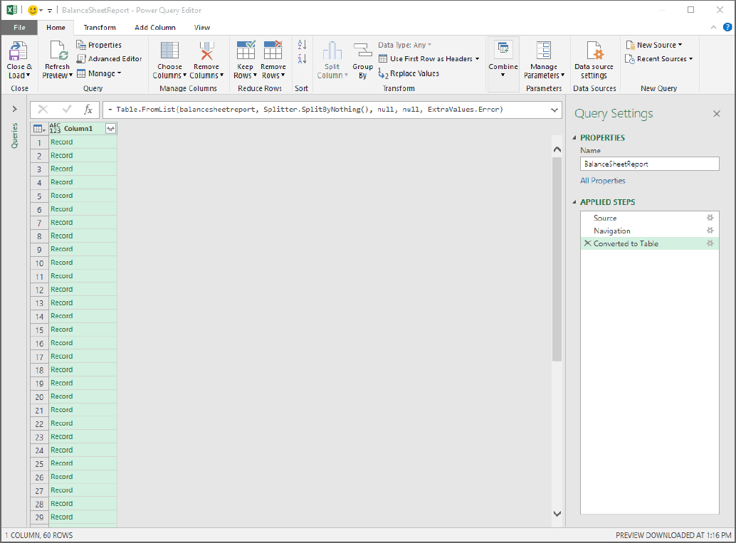Click the vertical scrollbar thumb

coord(557,259)
